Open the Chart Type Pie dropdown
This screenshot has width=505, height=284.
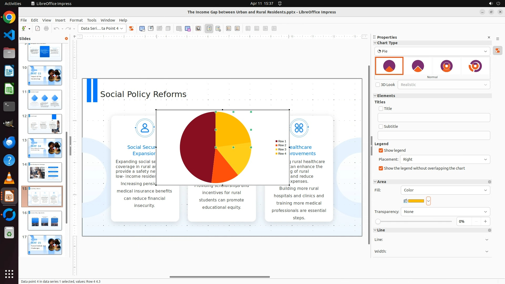click(x=432, y=51)
